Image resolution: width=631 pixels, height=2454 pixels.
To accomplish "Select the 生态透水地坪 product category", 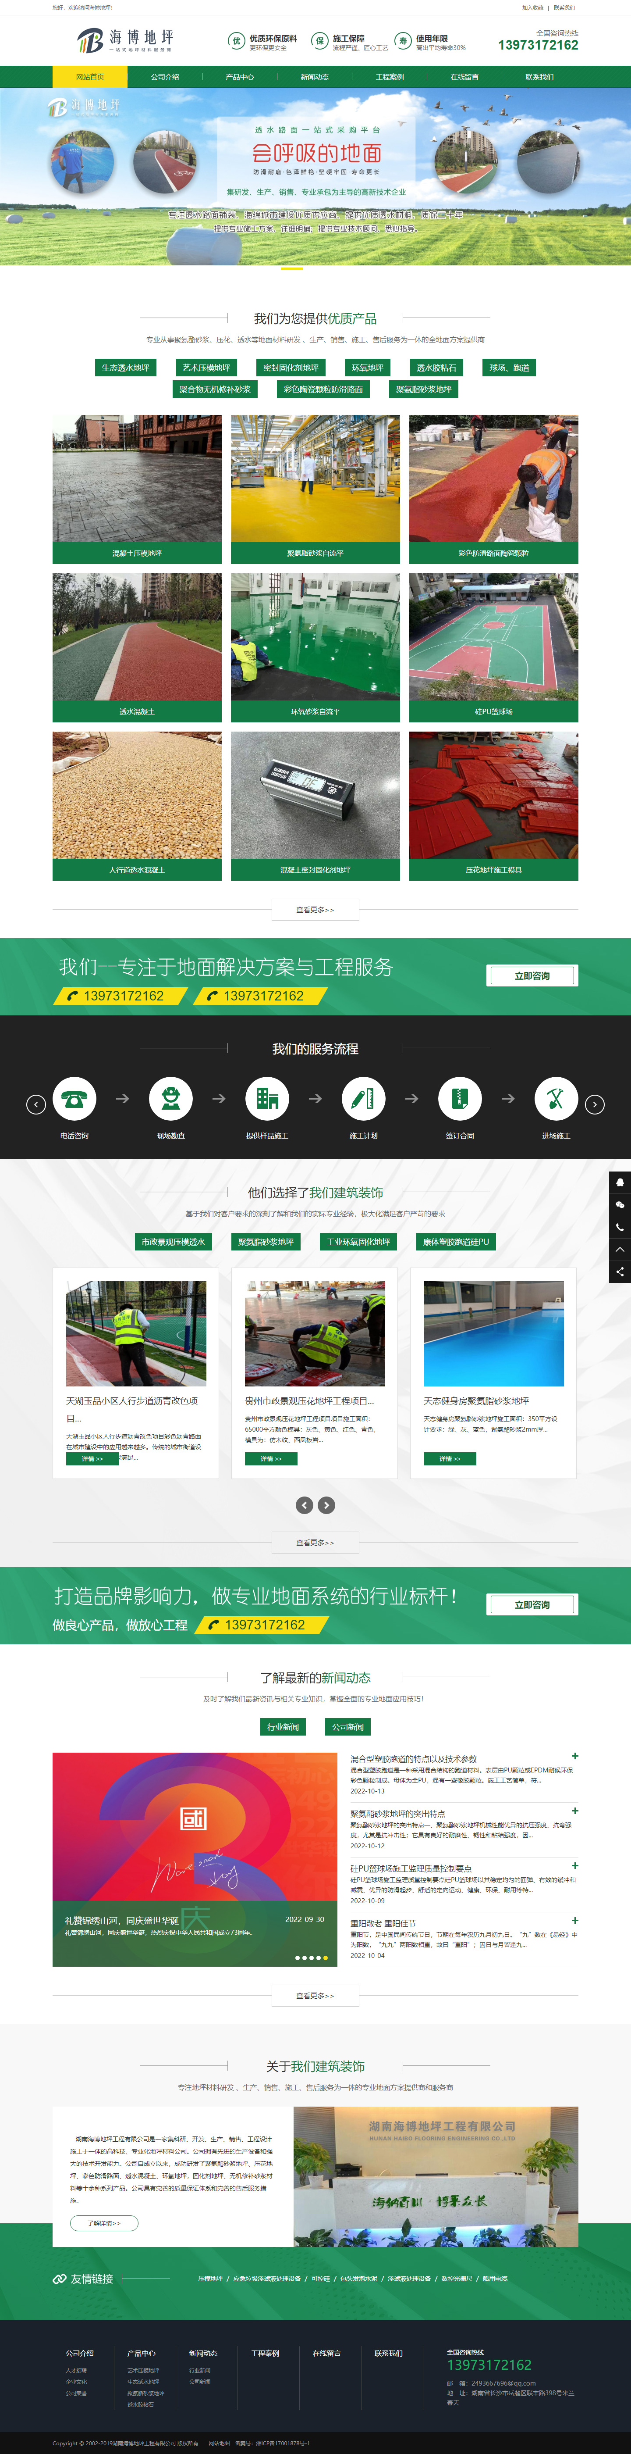I will click(126, 368).
